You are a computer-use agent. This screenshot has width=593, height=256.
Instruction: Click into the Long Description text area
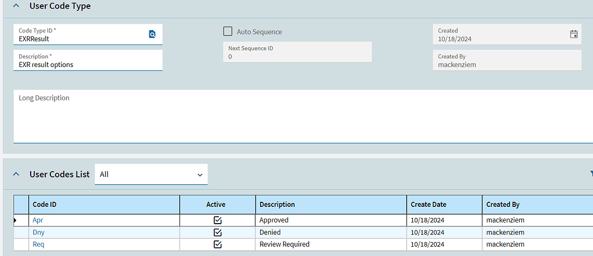pos(303,116)
